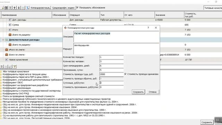Click briefcase icon of Итого по смете
This screenshot has width=222, height=125.
pyautogui.click(x=7, y=50)
